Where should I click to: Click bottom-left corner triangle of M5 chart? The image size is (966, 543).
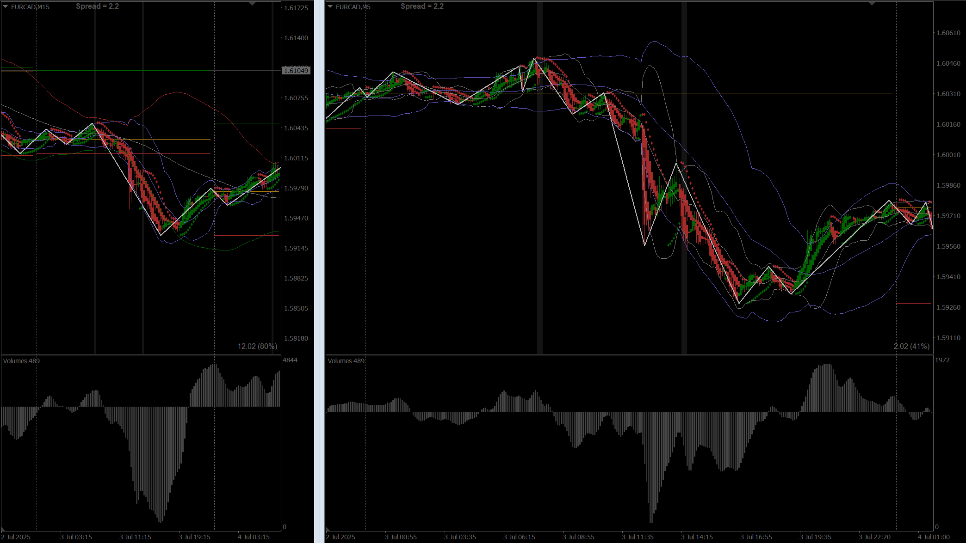point(328,529)
